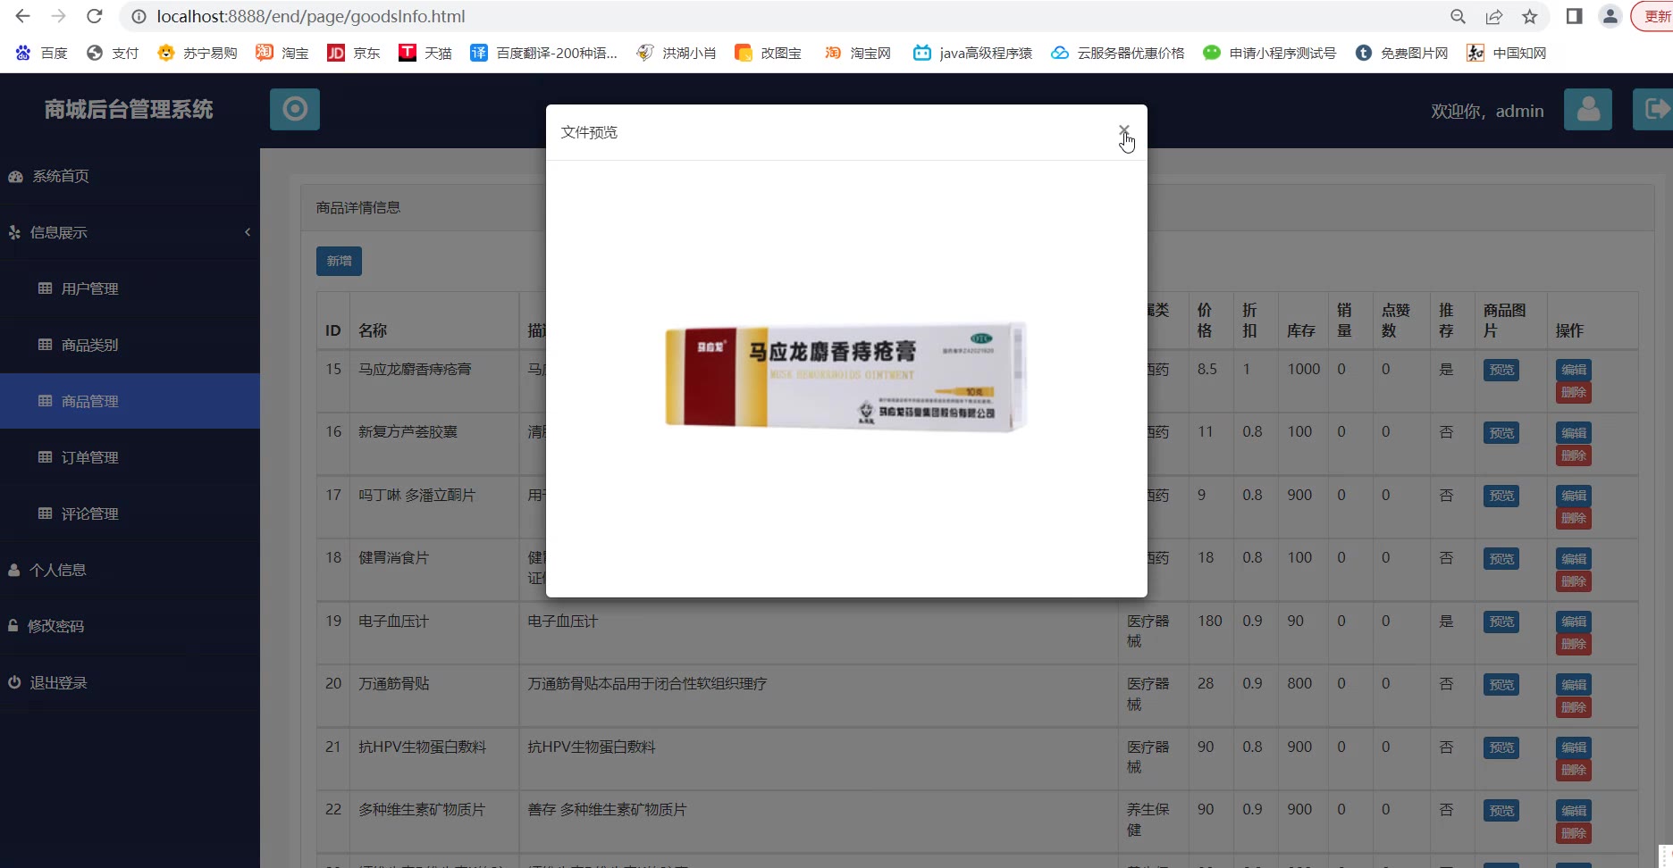Delete product 电子血压计
The width and height of the screenshot is (1673, 868).
coord(1574,644)
